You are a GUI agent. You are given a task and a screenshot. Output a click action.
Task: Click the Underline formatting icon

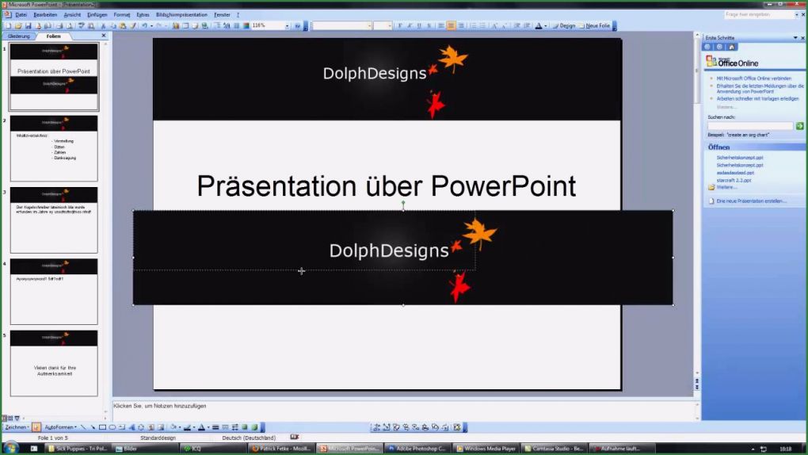(x=420, y=26)
